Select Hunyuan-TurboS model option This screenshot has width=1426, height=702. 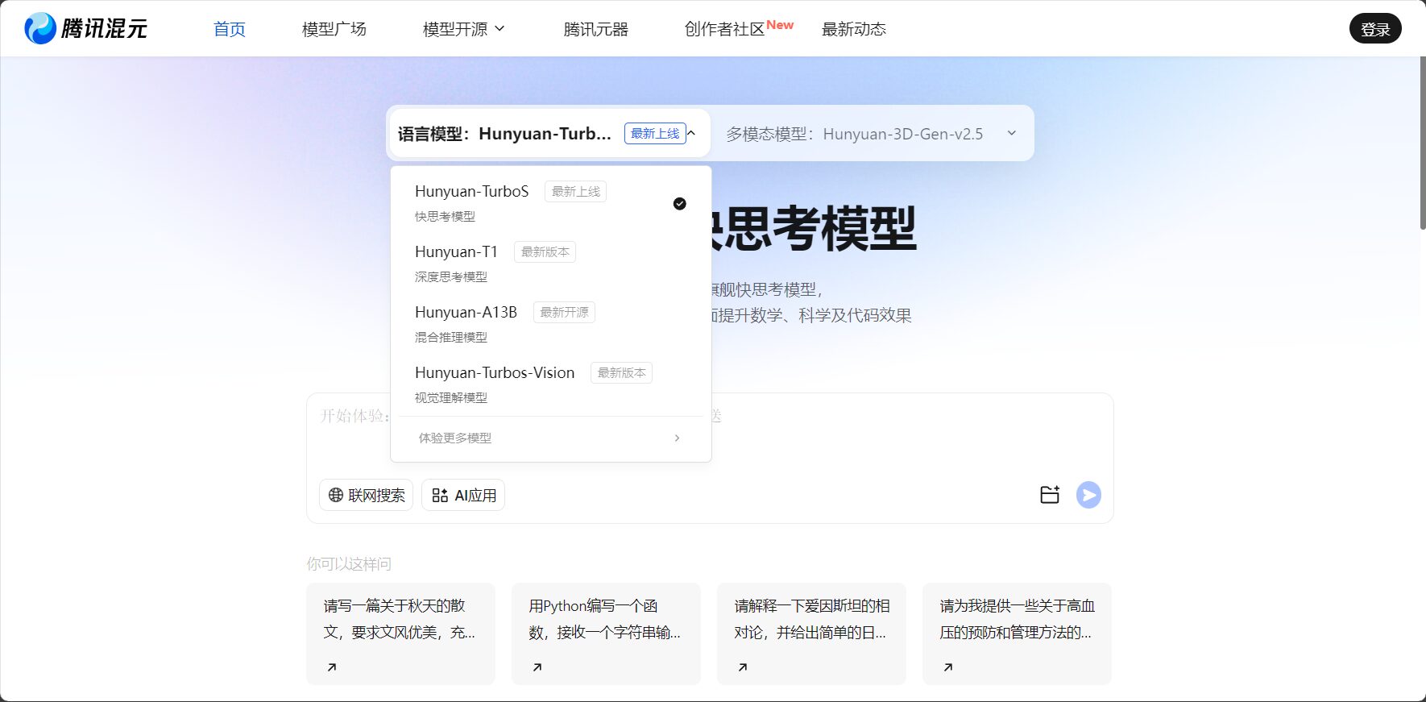[551, 203]
